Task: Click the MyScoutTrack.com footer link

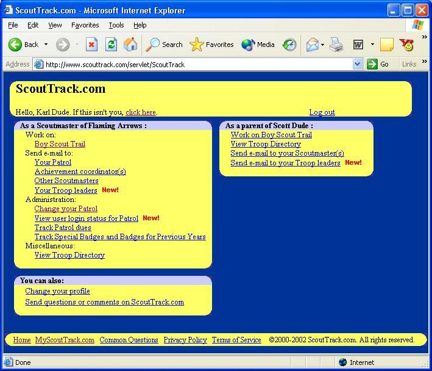Action: (x=65, y=340)
